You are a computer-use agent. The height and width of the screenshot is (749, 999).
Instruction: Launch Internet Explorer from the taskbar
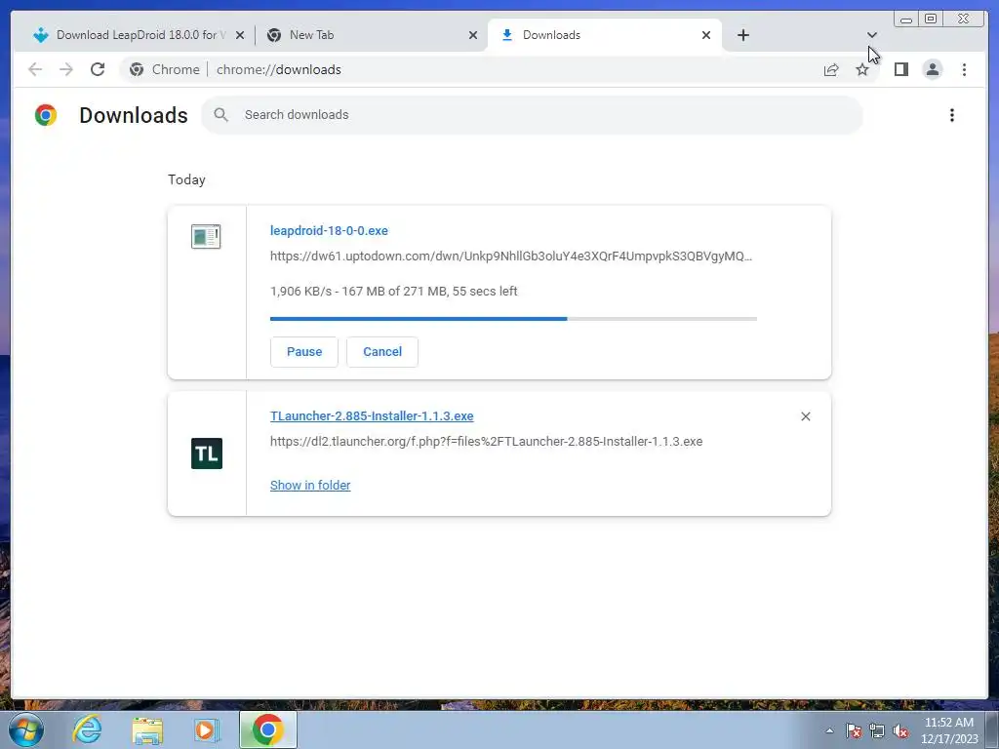click(87, 729)
